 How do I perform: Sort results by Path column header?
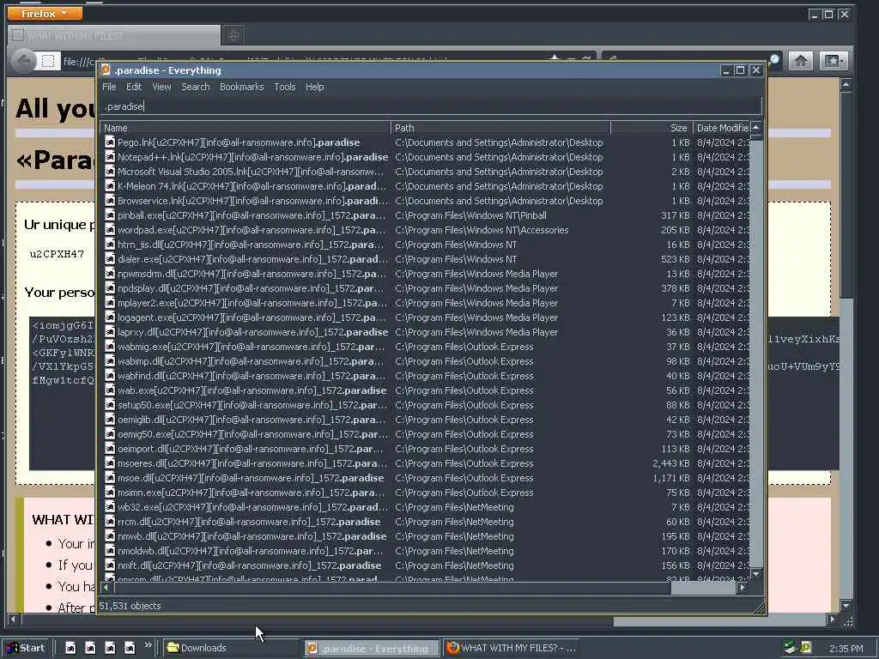pyautogui.click(x=500, y=128)
